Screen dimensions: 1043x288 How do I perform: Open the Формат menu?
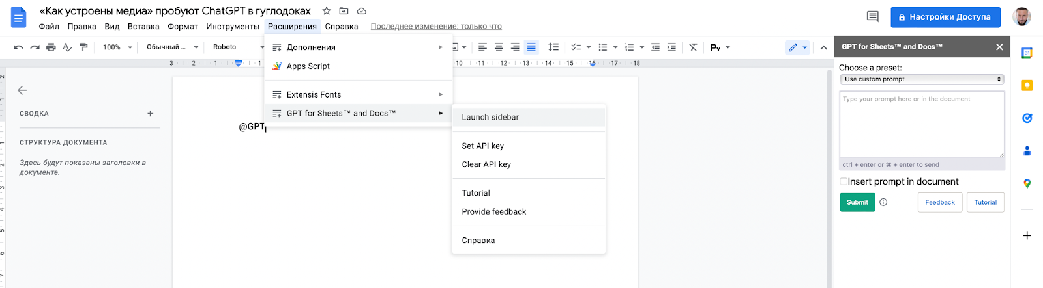(x=183, y=27)
